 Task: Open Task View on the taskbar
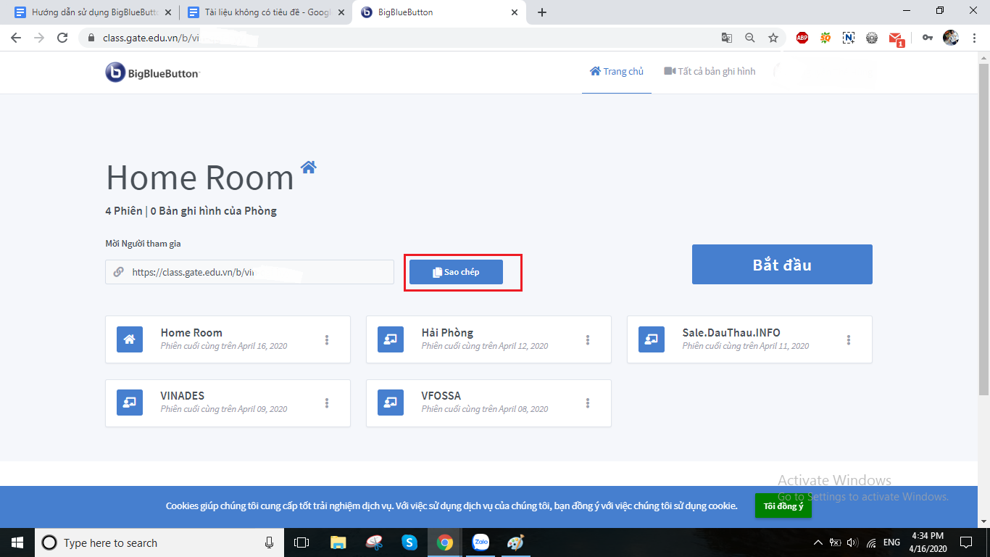coord(301,542)
